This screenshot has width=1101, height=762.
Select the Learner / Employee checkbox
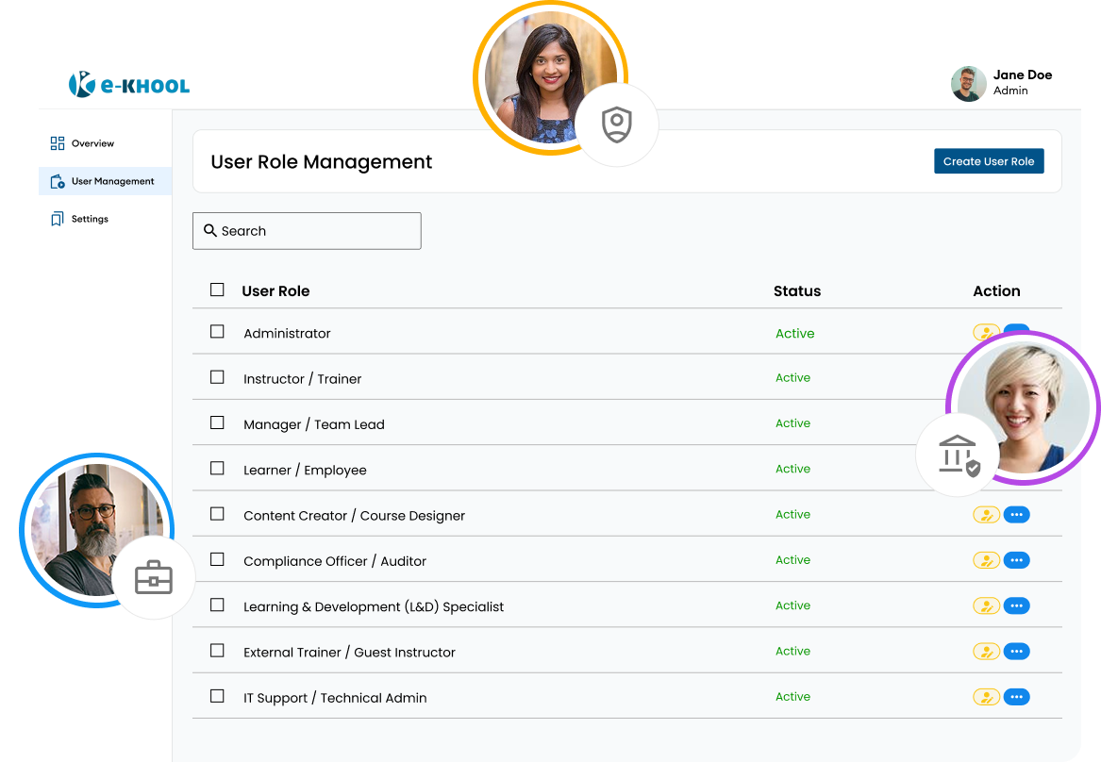[217, 469]
